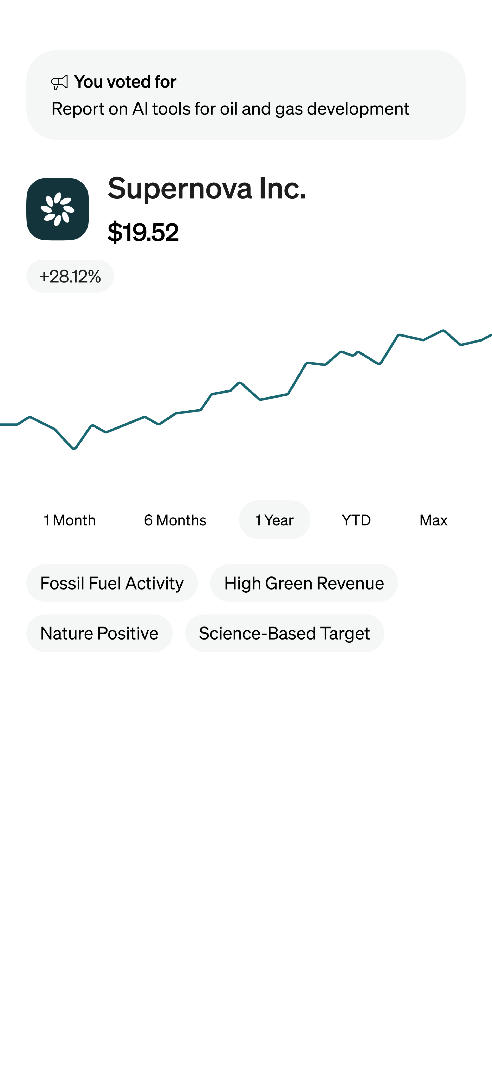This screenshot has width=492, height=1067.
Task: Tap the $19.52 stock price
Action: click(143, 232)
